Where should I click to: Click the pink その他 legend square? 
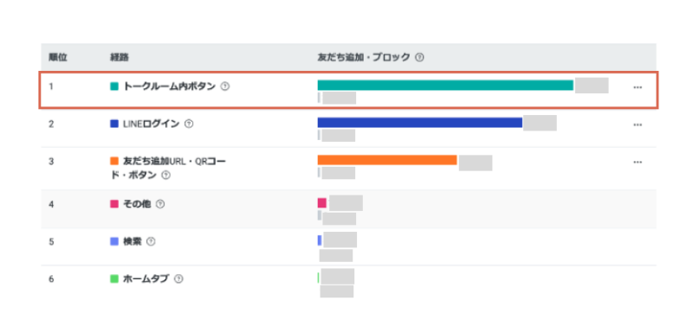[114, 204]
